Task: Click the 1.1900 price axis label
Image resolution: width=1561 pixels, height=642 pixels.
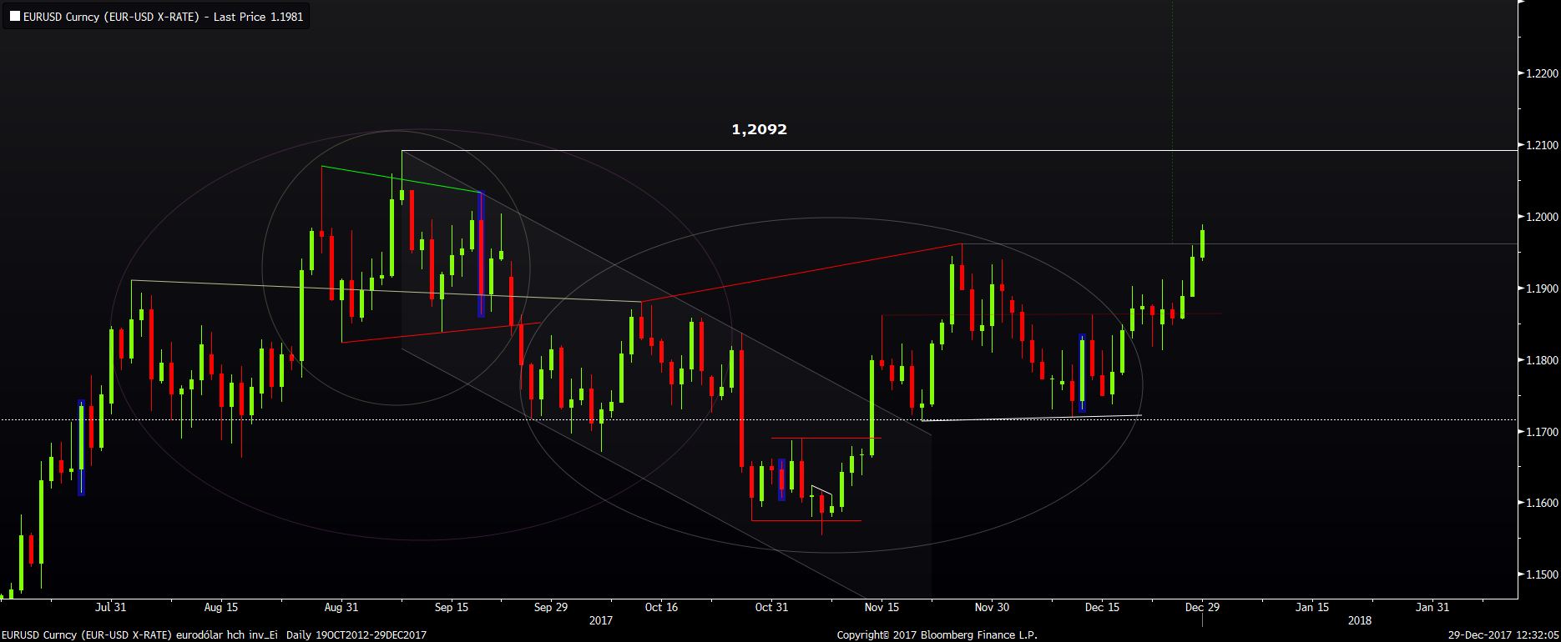Action: point(1542,288)
